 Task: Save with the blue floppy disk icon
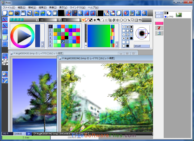[x=23, y=13]
